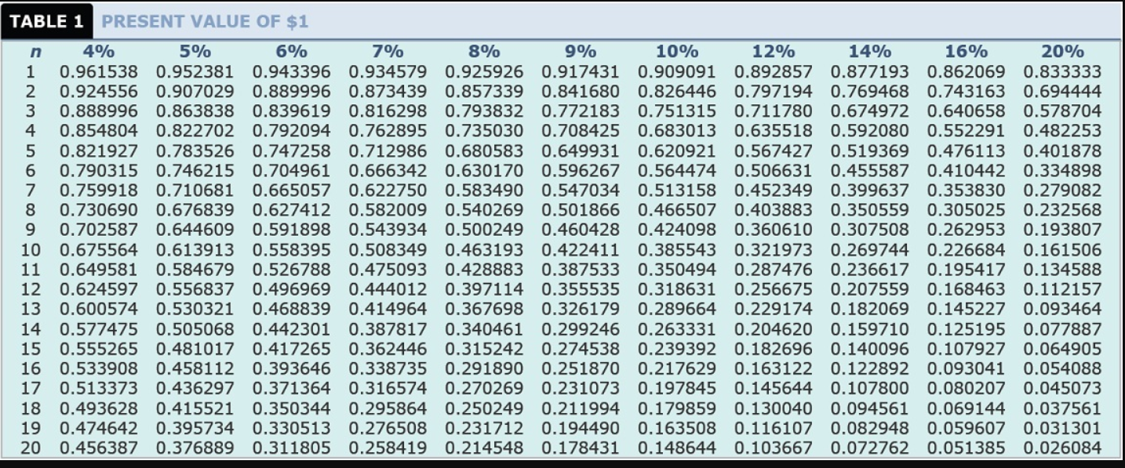Click the value 0.134588
This screenshot has height=468, width=1125.
[x=1062, y=270]
